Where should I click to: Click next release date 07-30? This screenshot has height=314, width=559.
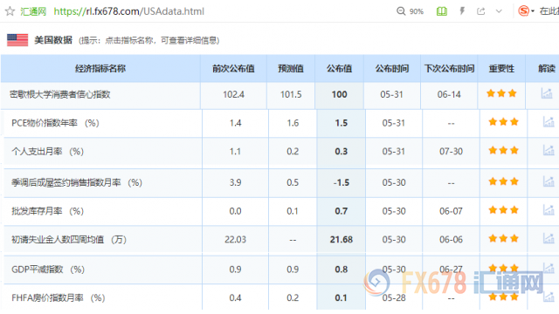[x=451, y=151]
